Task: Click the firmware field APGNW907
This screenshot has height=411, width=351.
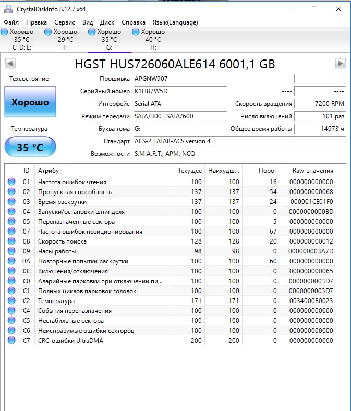Action: (180, 79)
